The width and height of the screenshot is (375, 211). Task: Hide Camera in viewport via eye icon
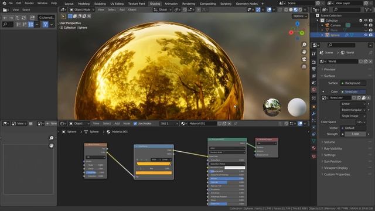366,25
